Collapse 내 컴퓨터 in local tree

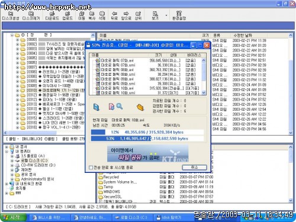point(7,152)
